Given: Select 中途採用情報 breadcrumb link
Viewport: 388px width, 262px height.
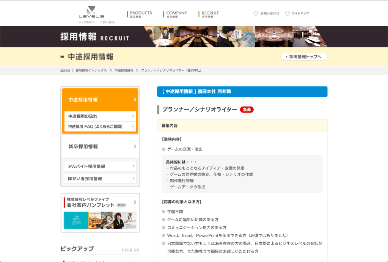Looking at the screenshot, I should tap(124, 71).
